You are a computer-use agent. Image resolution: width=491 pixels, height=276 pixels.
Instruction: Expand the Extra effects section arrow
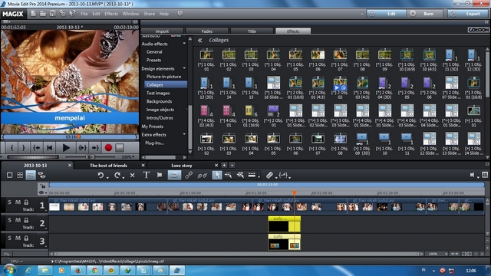click(x=184, y=134)
